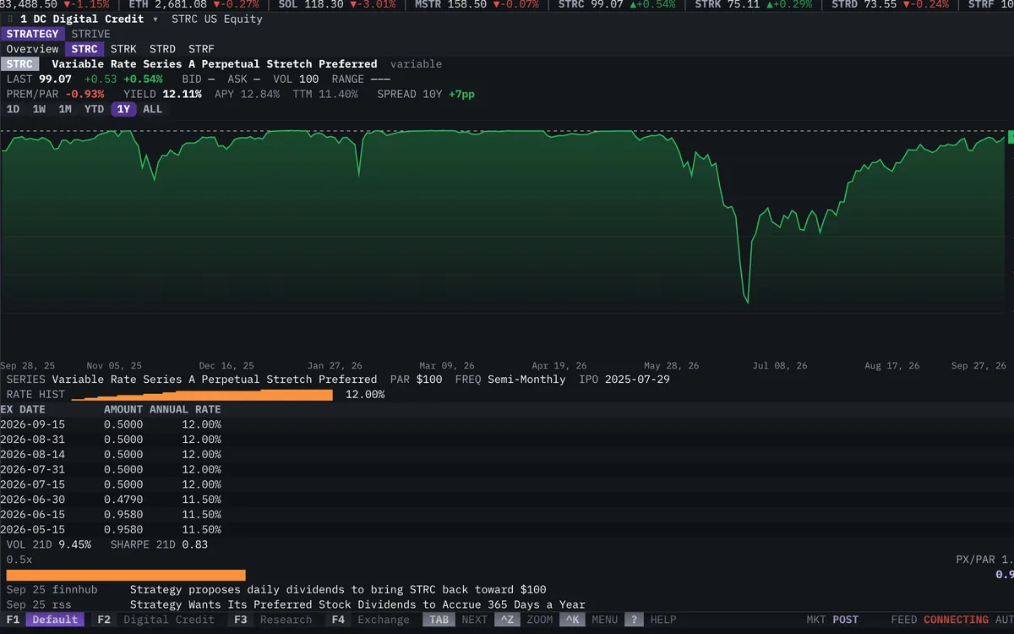Click the AMOUNT column header
Viewport: 1014px width, 634px height.
pyautogui.click(x=123, y=409)
